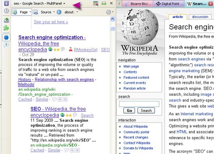Close the MultiPanel sidebar with X
The height and width of the screenshot is (154, 214).
[111, 3]
